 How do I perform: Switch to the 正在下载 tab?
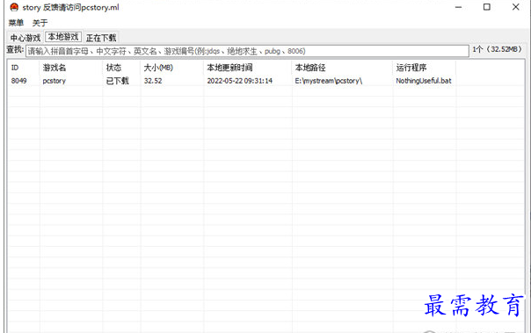click(x=101, y=38)
